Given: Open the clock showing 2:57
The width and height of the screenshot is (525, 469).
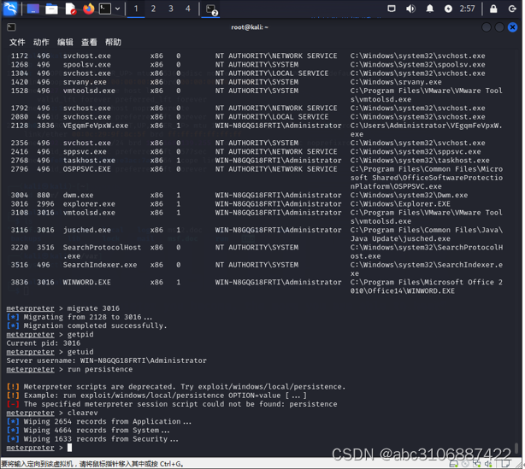Looking at the screenshot, I should (467, 9).
